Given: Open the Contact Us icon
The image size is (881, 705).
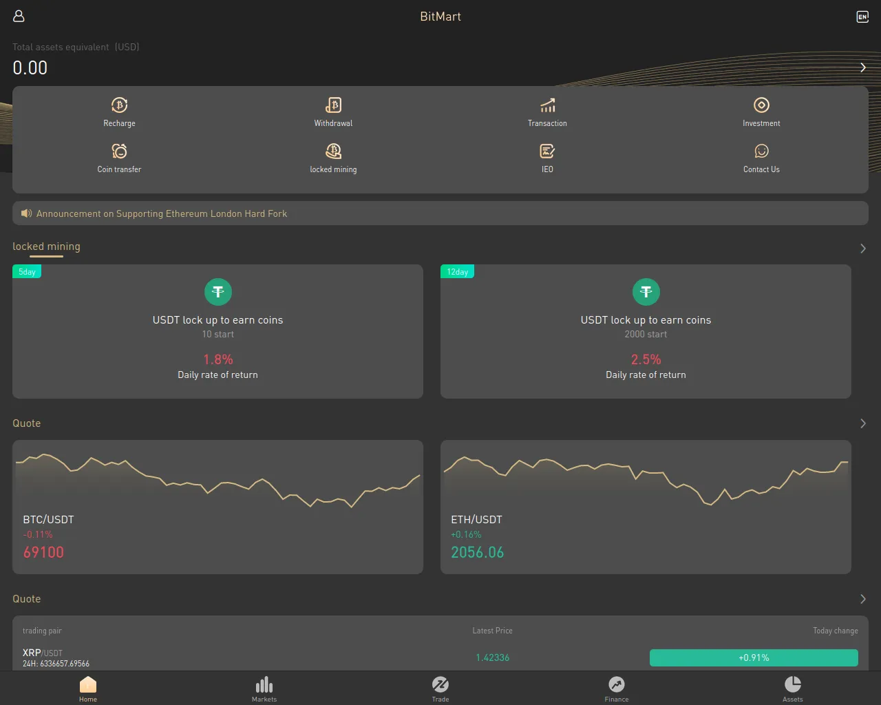Looking at the screenshot, I should pos(761,151).
